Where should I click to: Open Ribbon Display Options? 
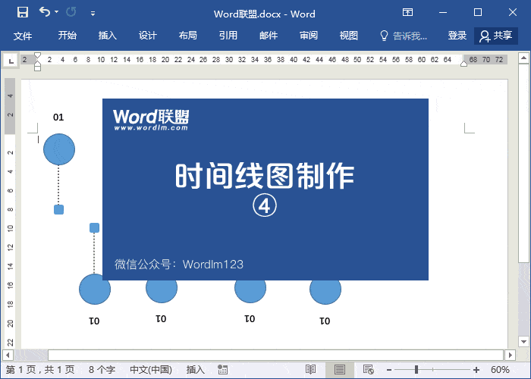pos(408,13)
